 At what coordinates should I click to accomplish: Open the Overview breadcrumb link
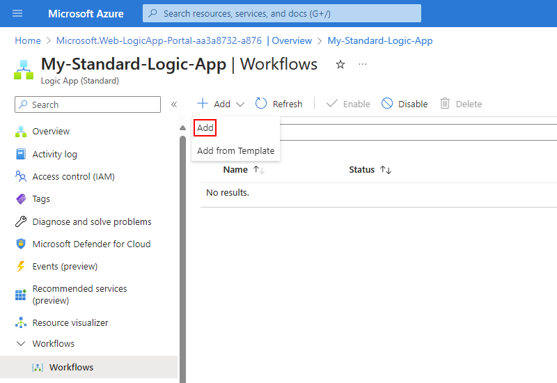click(x=292, y=40)
